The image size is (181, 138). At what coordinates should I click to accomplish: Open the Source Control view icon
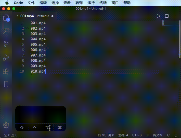click(x=6, y=44)
